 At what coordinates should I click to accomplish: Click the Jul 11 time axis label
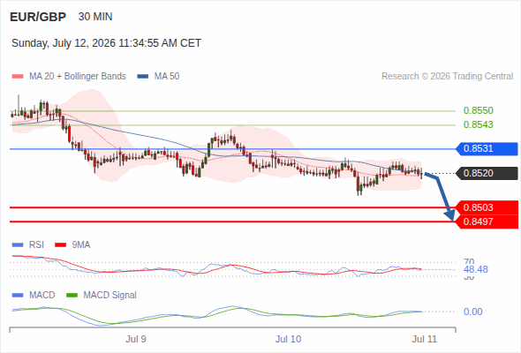425,339
